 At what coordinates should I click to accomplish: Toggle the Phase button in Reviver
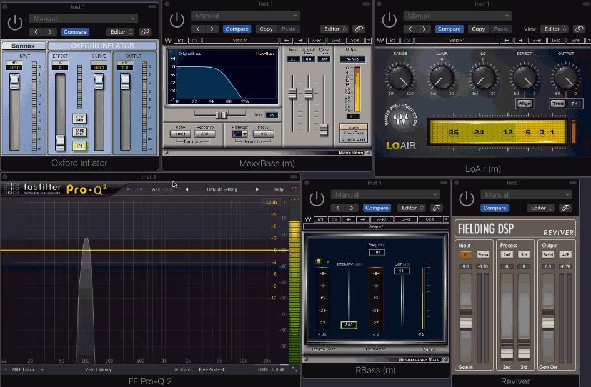pyautogui.click(x=483, y=255)
